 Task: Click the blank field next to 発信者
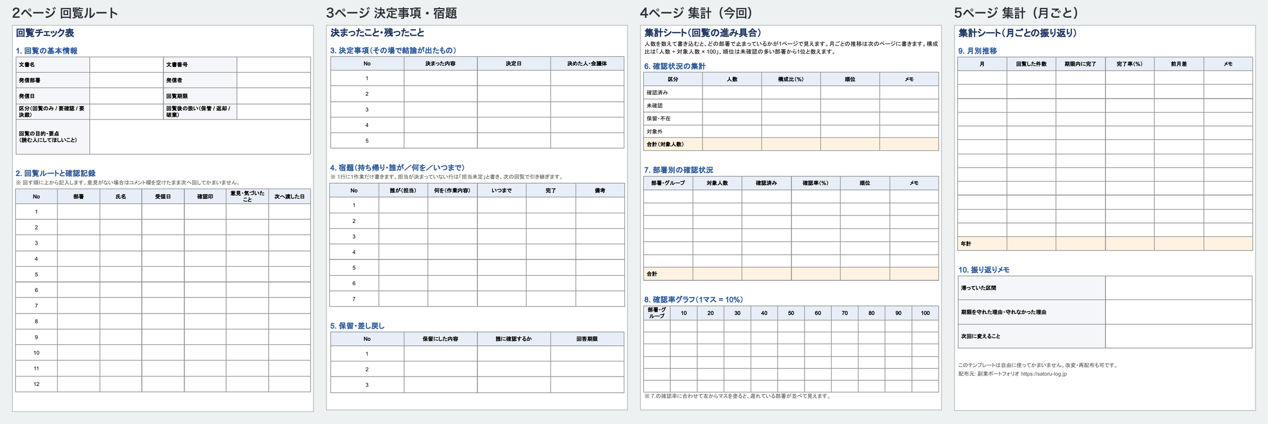point(274,80)
